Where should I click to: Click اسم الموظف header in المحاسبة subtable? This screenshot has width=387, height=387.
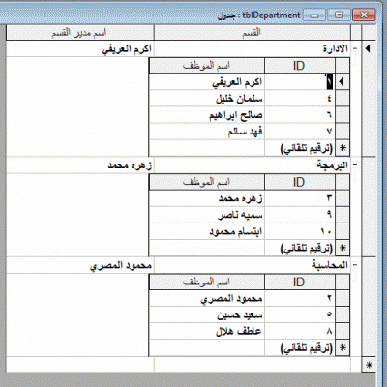(x=207, y=283)
